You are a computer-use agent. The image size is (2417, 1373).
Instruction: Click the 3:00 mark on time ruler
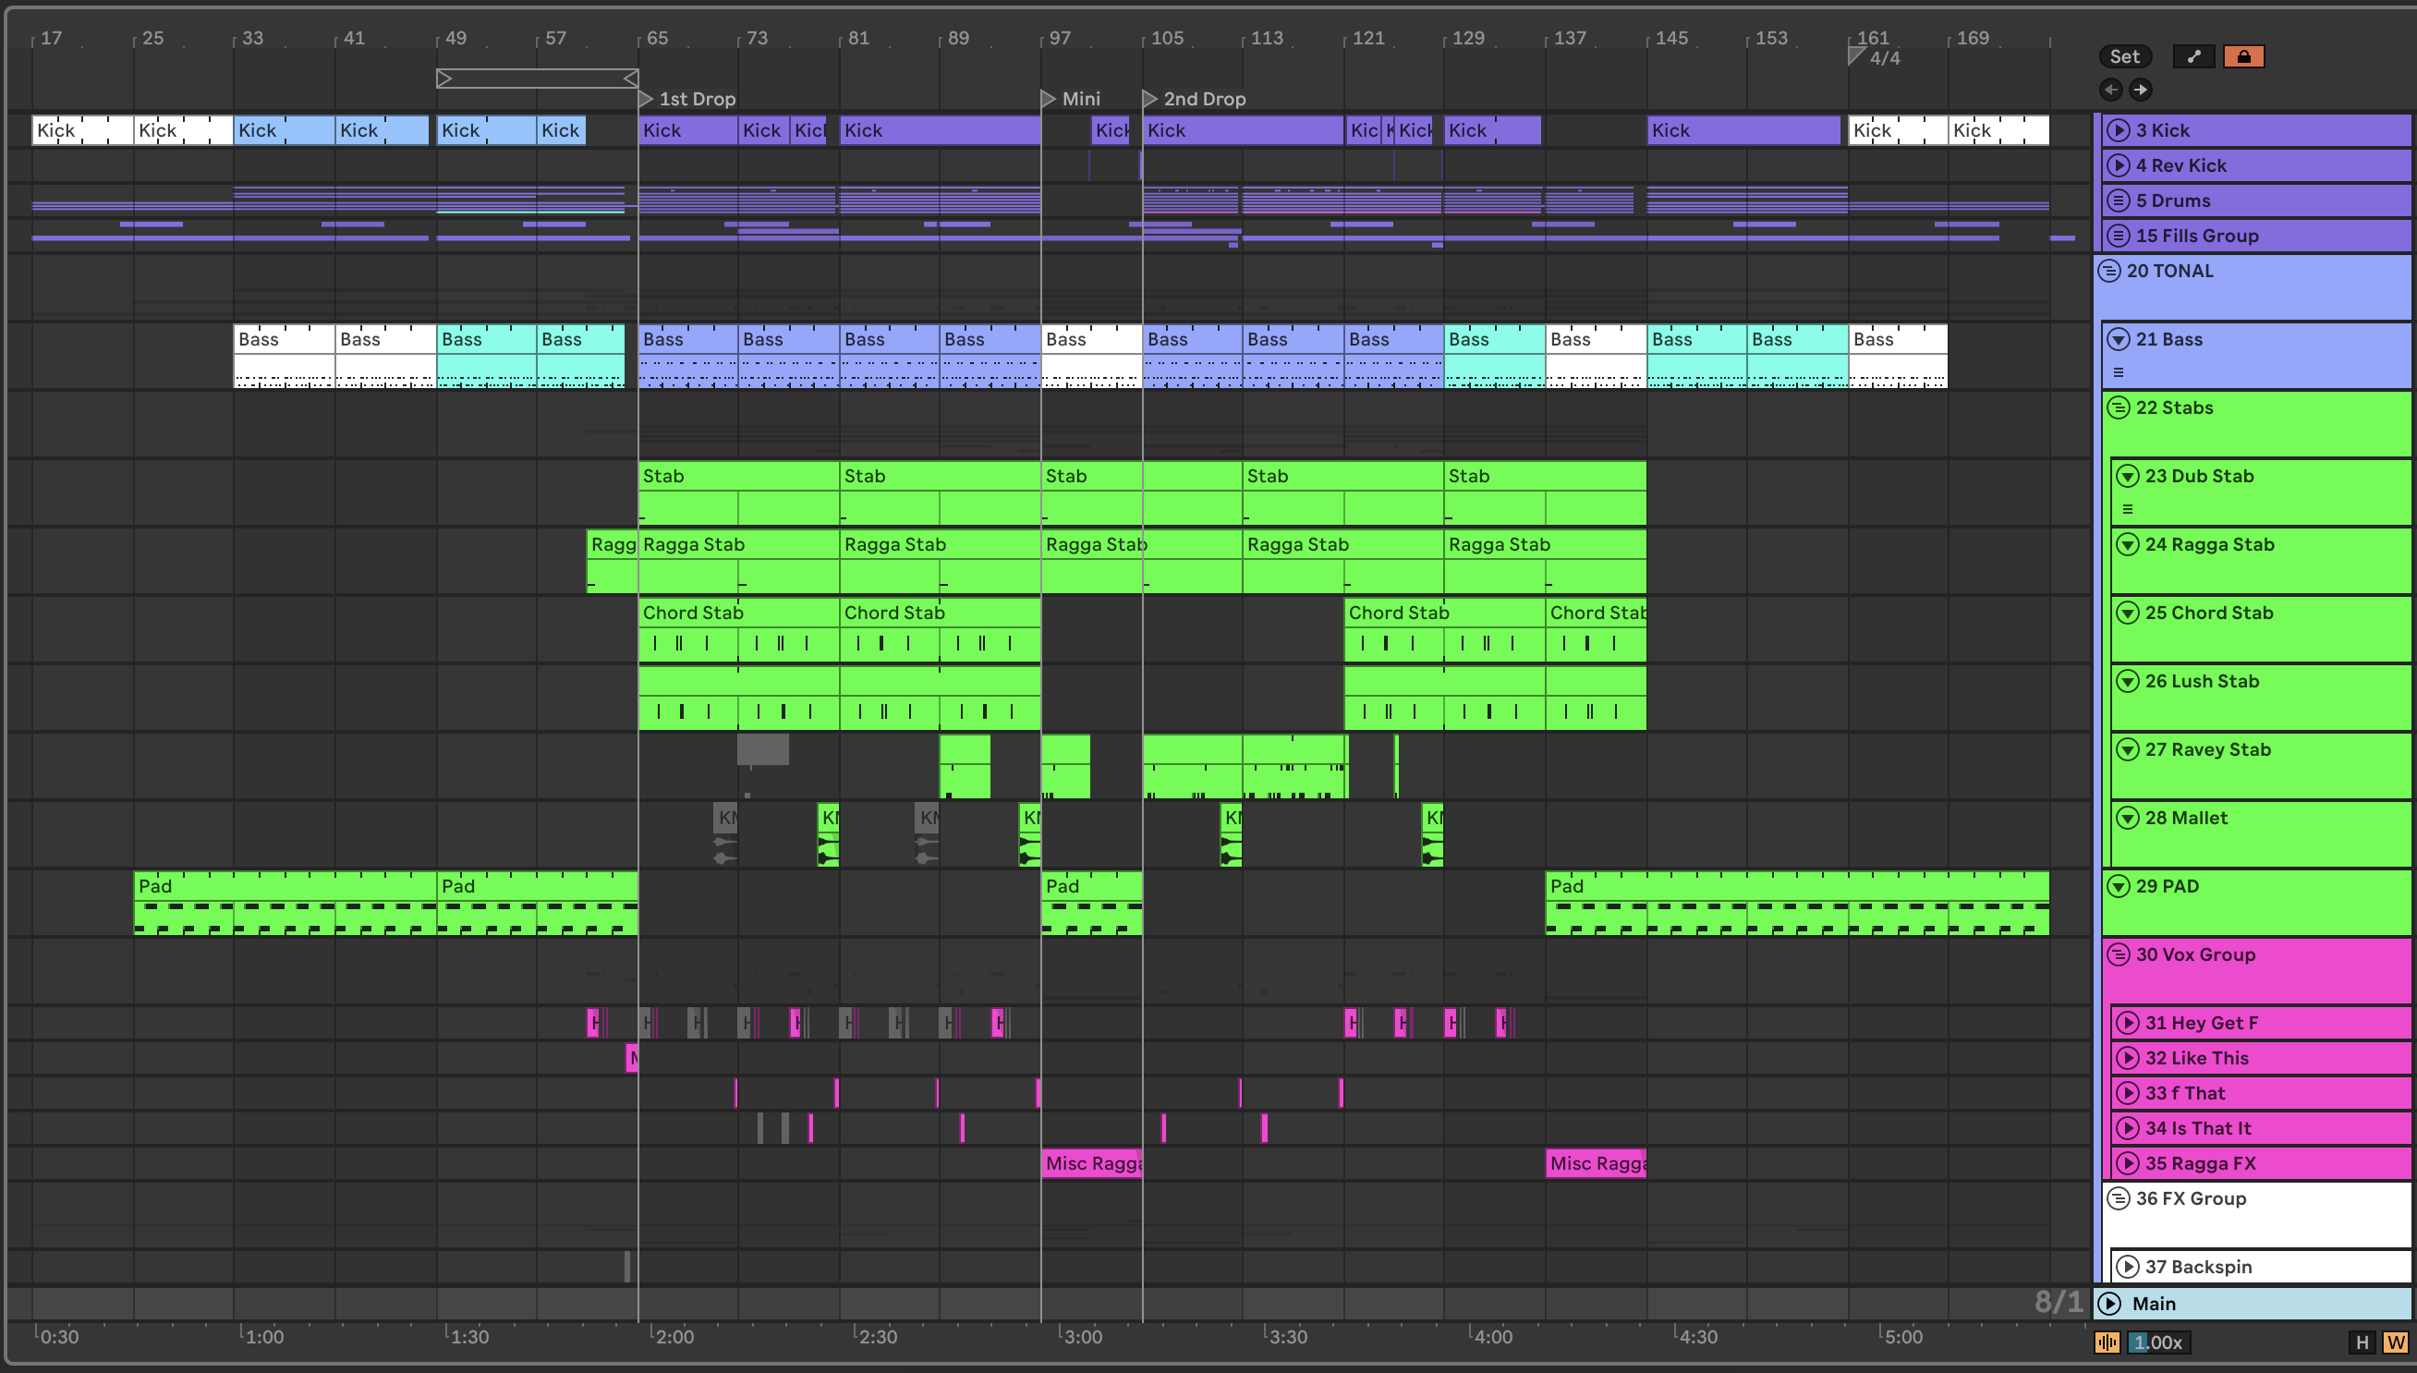[1082, 1336]
